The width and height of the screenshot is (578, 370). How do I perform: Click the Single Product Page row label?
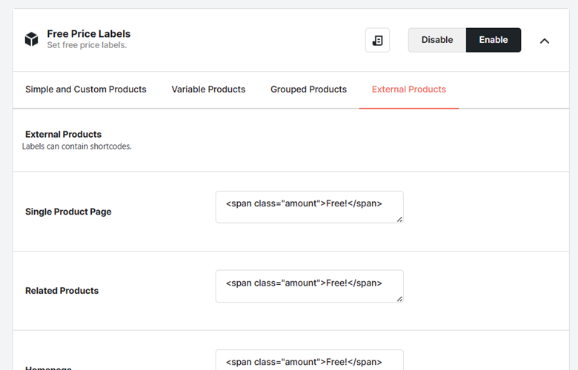point(68,212)
